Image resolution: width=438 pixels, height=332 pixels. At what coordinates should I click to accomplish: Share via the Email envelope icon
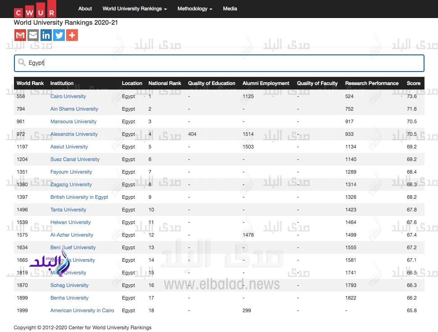[33, 35]
